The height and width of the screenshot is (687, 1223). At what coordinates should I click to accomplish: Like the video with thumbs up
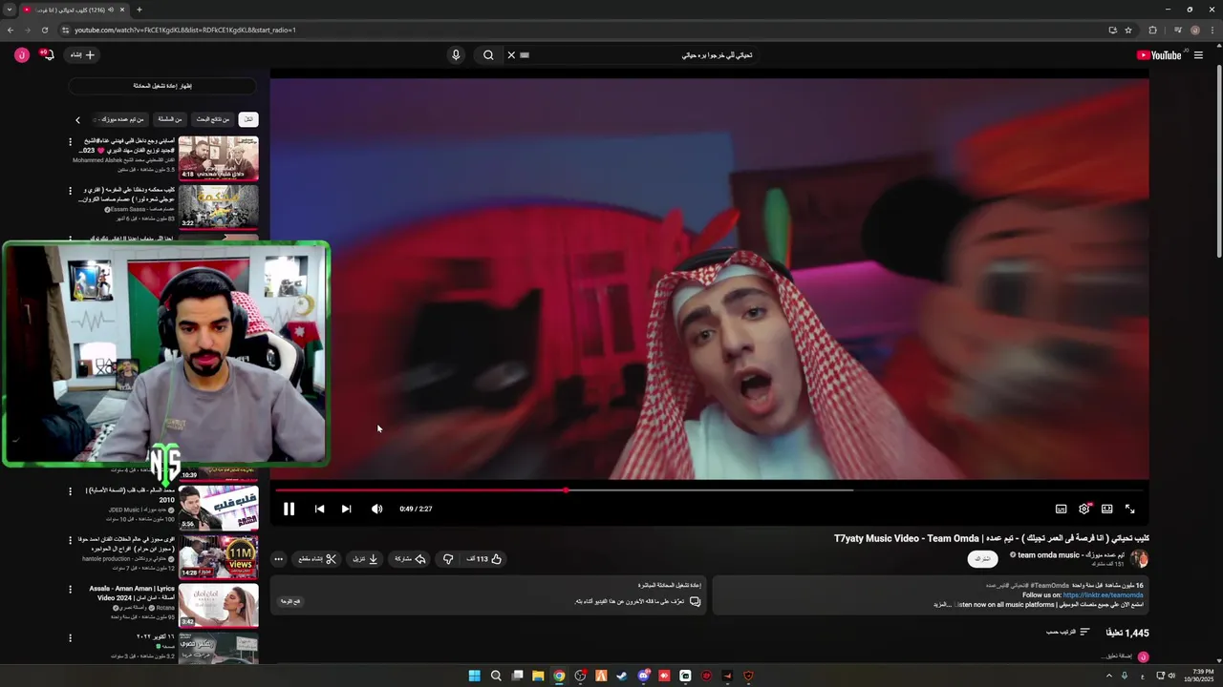[484, 559]
